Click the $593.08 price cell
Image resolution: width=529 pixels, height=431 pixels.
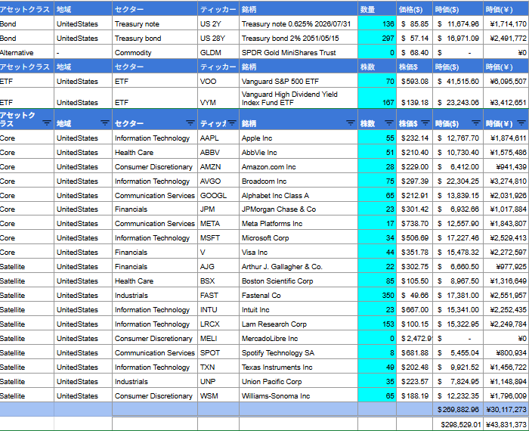pyautogui.click(x=414, y=81)
